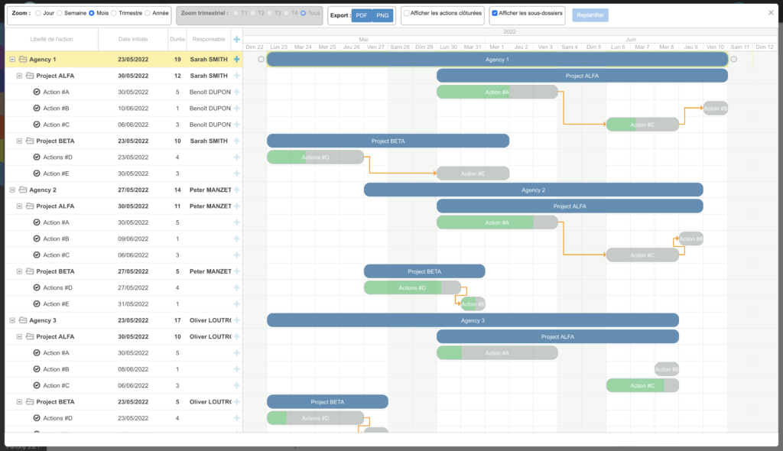Click the plus icon in the column header
Image resolution: width=783 pixels, height=451 pixels.
point(236,39)
